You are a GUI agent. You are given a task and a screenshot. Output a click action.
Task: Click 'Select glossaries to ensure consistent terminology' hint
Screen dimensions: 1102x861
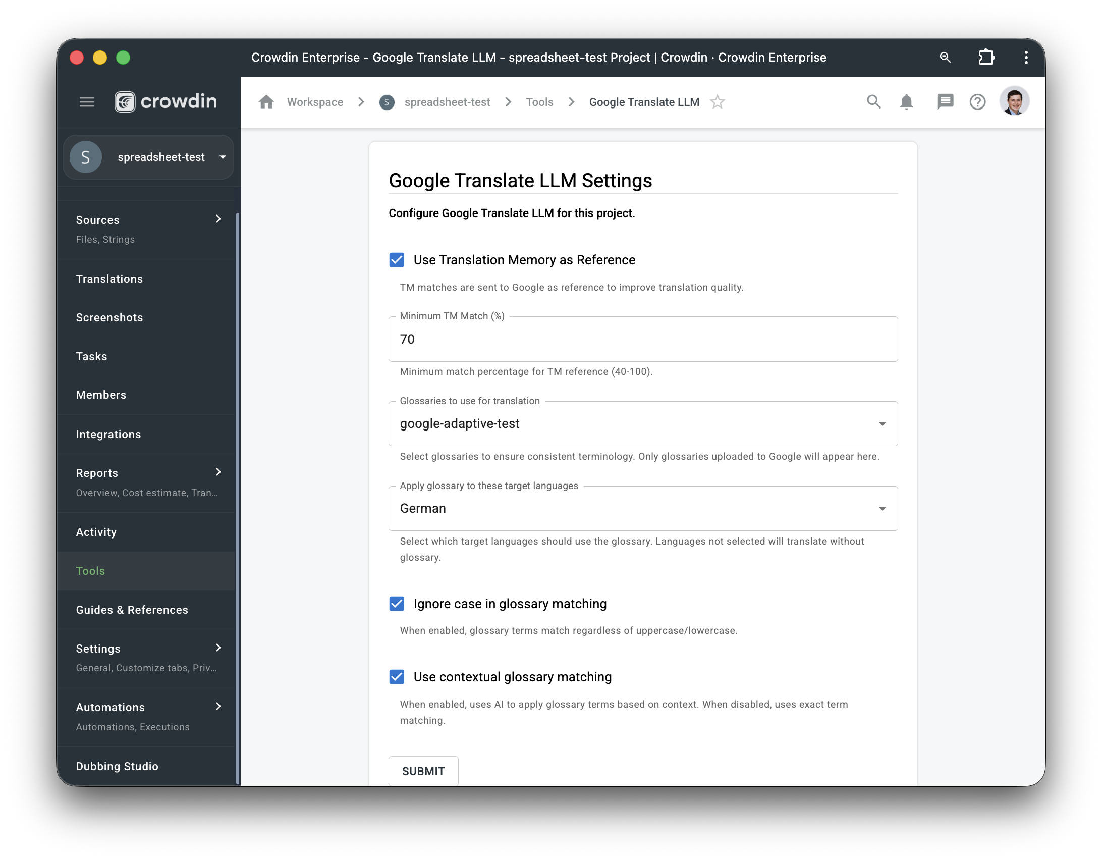pos(639,456)
